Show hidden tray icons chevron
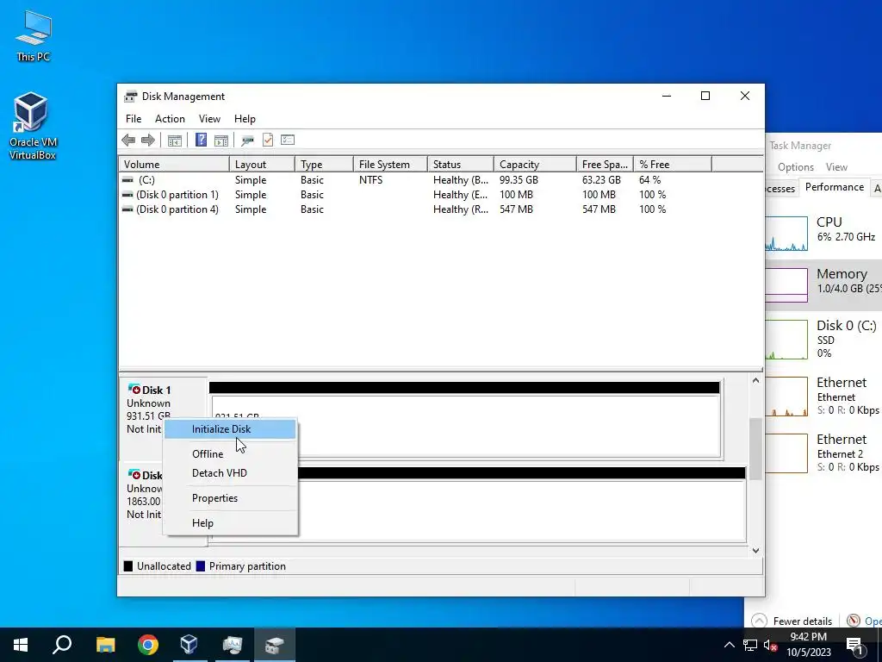This screenshot has height=662, width=882. (729, 645)
